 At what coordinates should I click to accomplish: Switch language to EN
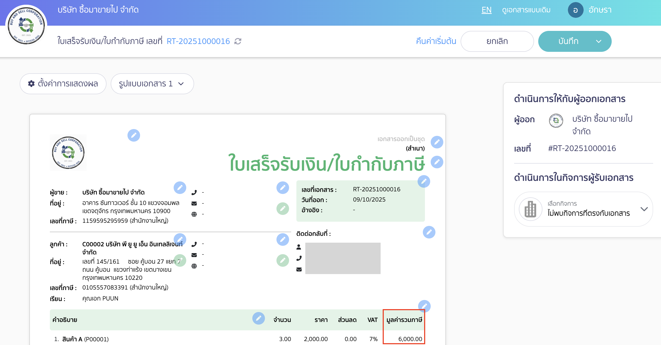(487, 10)
